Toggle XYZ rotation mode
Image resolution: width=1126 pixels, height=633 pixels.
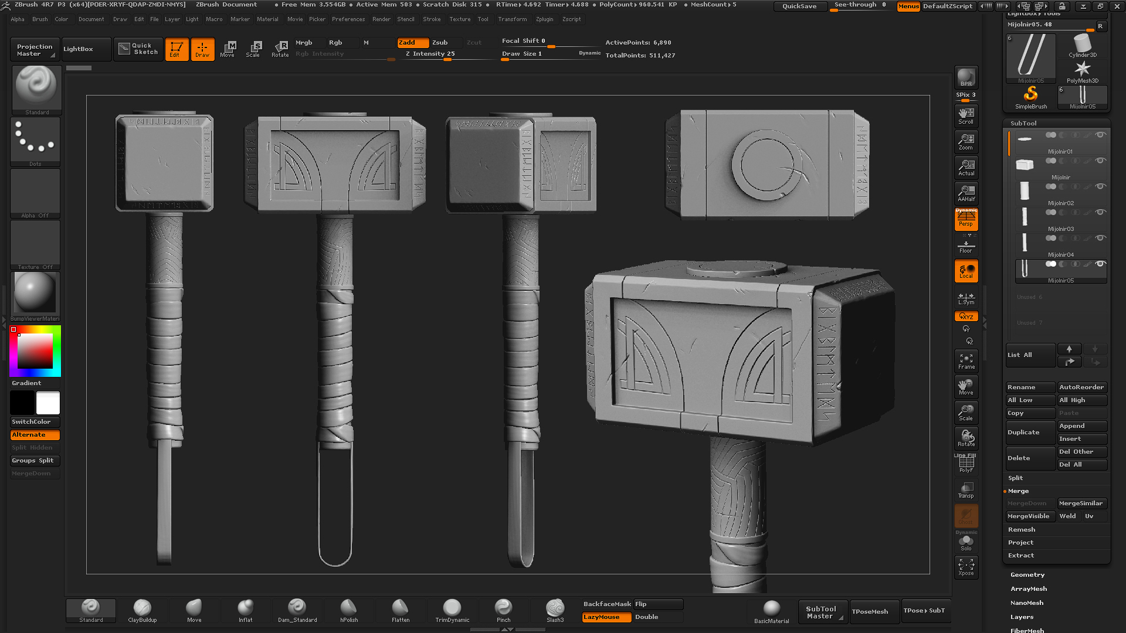click(966, 316)
